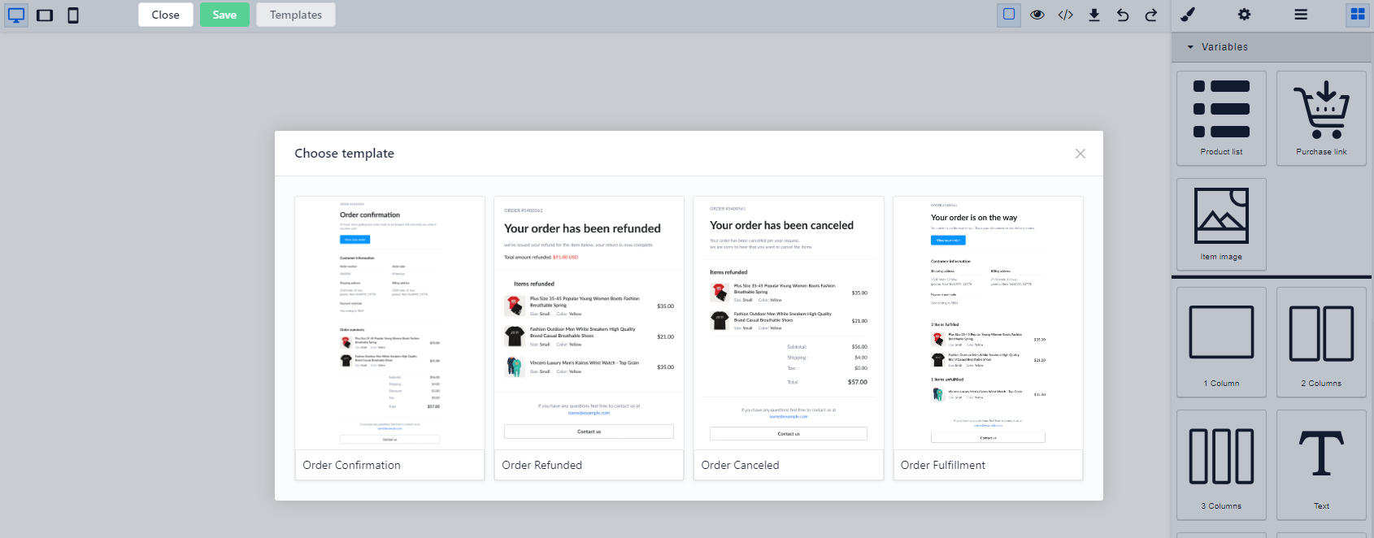1374x538 pixels.
Task: Click the Order Refunded label
Action: [541, 465]
